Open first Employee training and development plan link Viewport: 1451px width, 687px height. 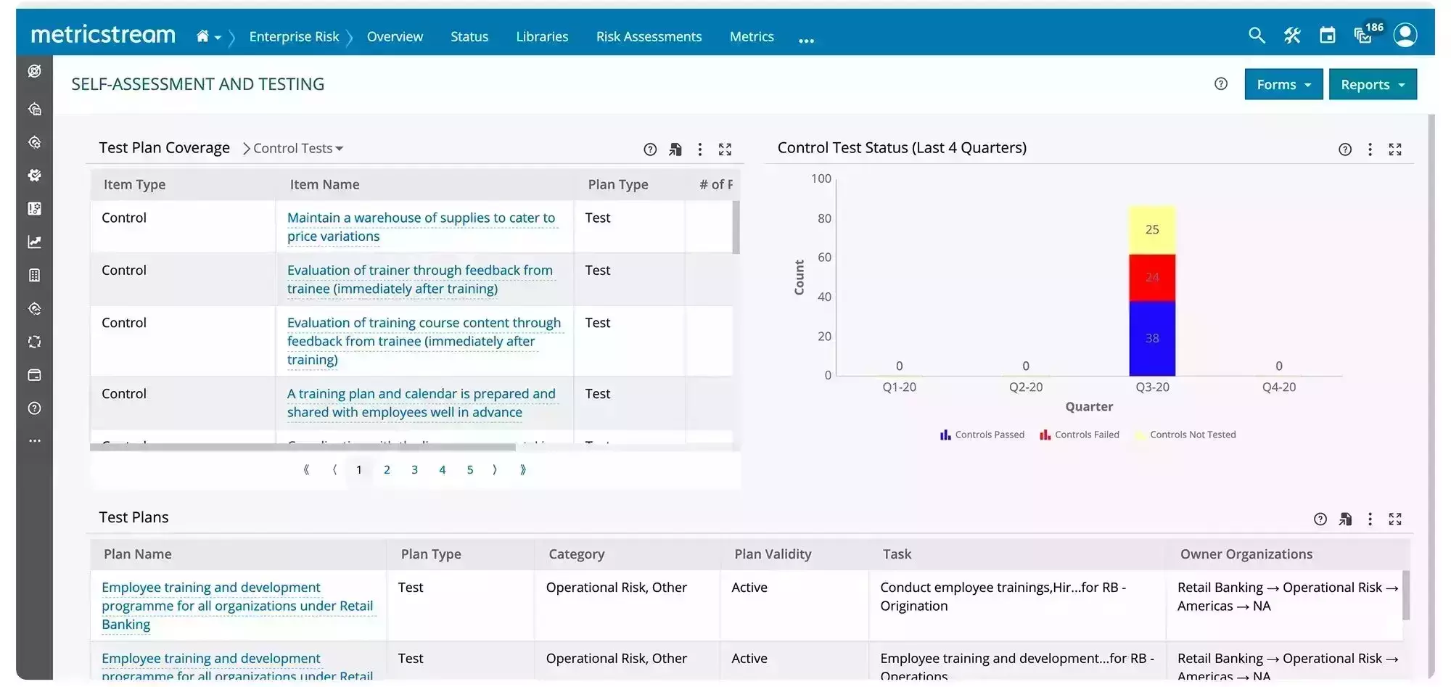pos(237,606)
